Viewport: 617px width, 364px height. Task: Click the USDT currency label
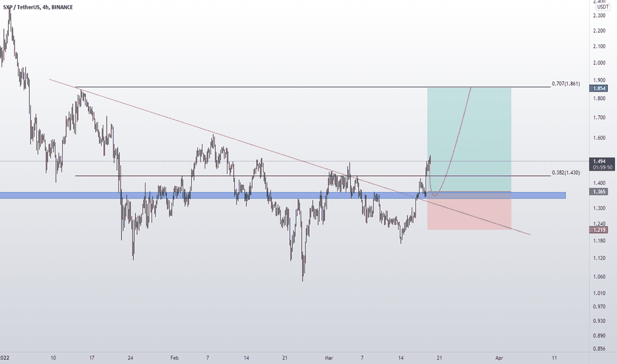pos(602,7)
